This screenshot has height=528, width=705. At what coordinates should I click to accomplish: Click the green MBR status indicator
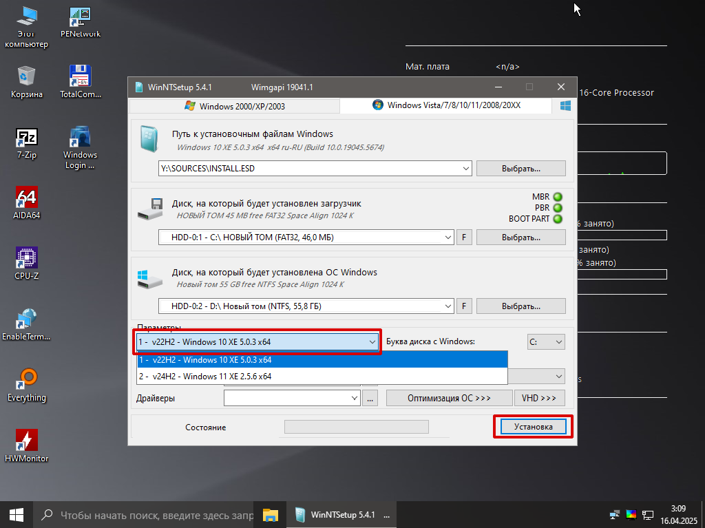pos(558,197)
